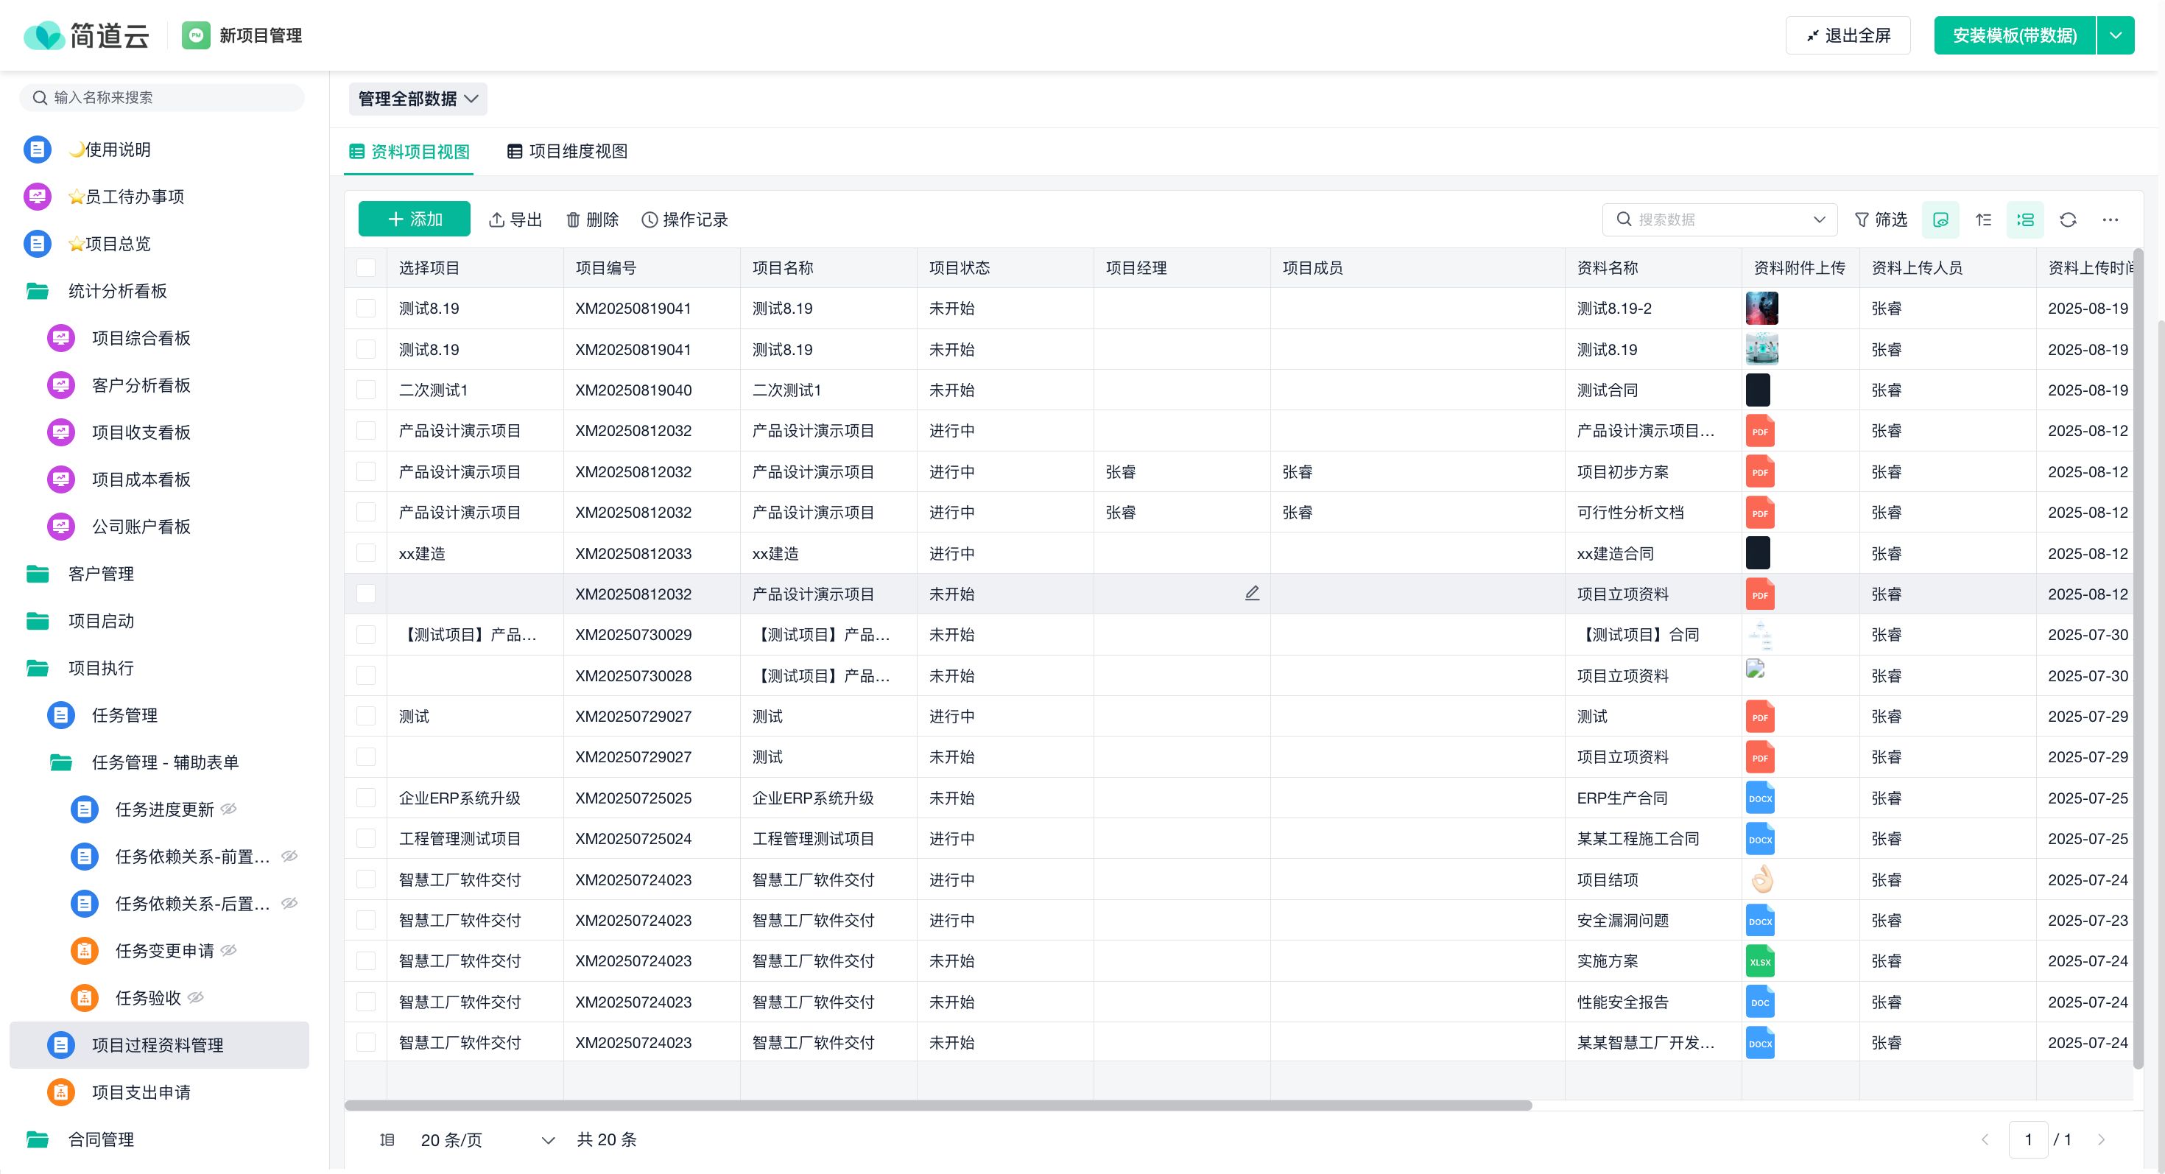The width and height of the screenshot is (2165, 1174).
Task: Open the more options ellipsis menu
Action: pyautogui.click(x=2110, y=219)
